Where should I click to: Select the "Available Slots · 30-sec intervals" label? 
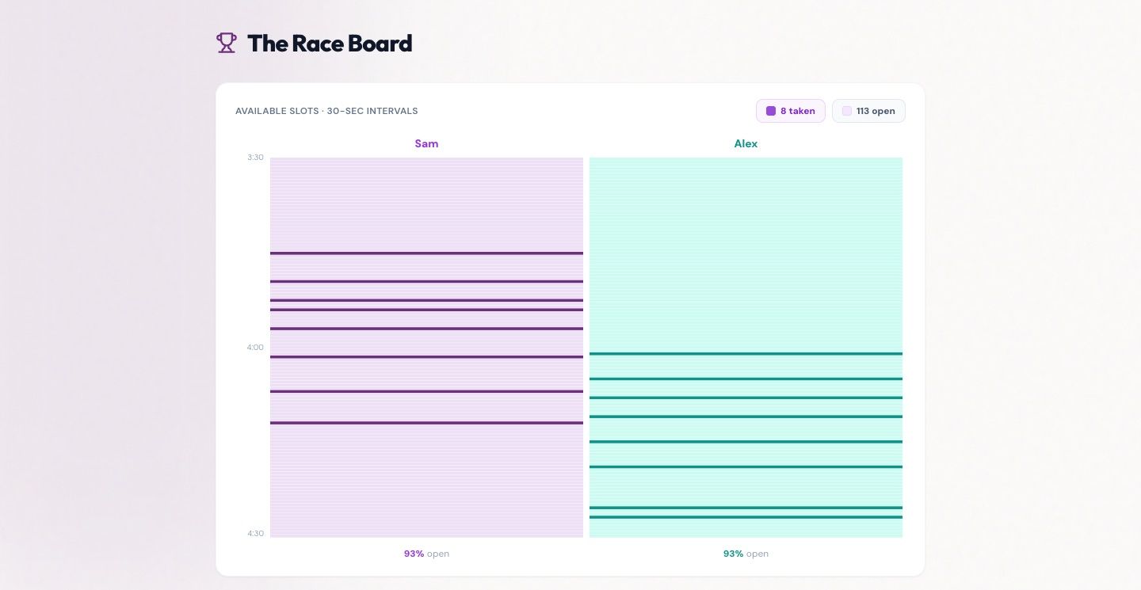(326, 111)
